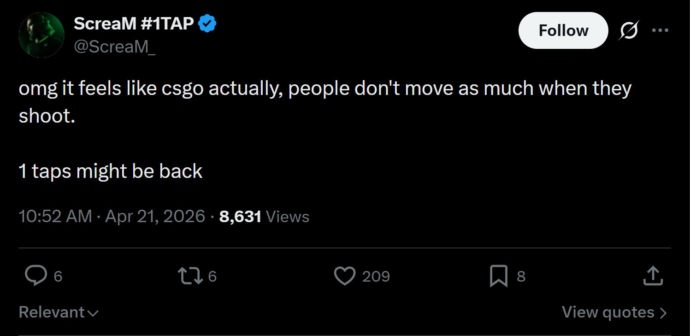Open the three-dot more options menu
Image resolution: width=690 pixels, height=336 pixels.
[x=660, y=30]
